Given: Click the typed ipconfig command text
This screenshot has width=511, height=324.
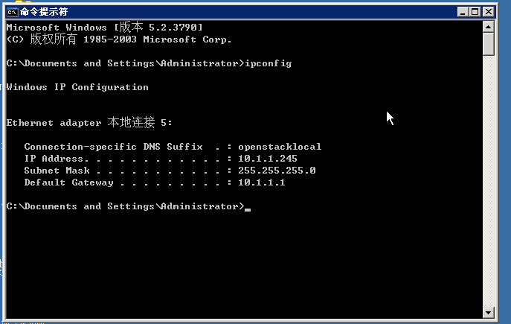Looking at the screenshot, I should click(269, 63).
